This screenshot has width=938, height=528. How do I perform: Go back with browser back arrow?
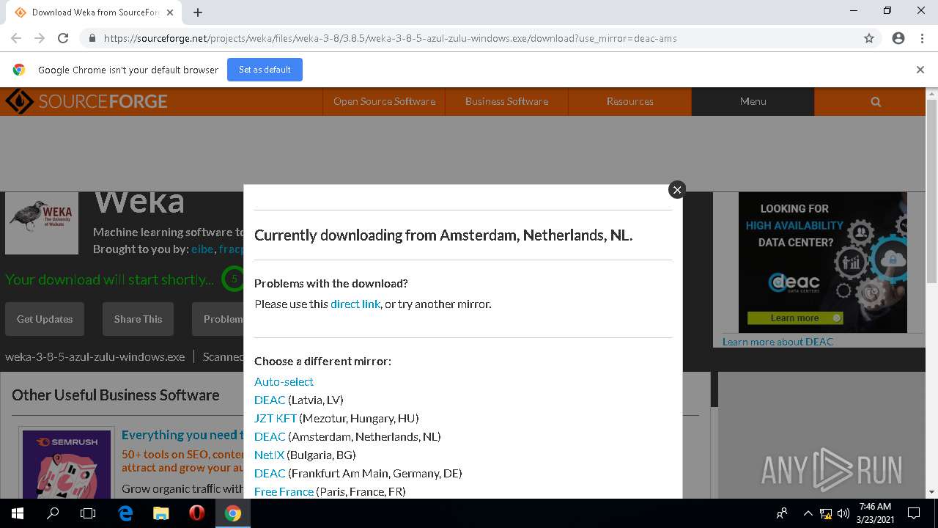click(16, 38)
